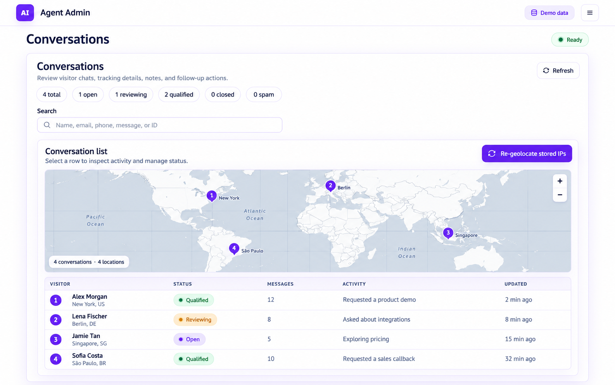The height and width of the screenshot is (385, 615).
Task: Click the search magnifier icon
Action: click(47, 125)
